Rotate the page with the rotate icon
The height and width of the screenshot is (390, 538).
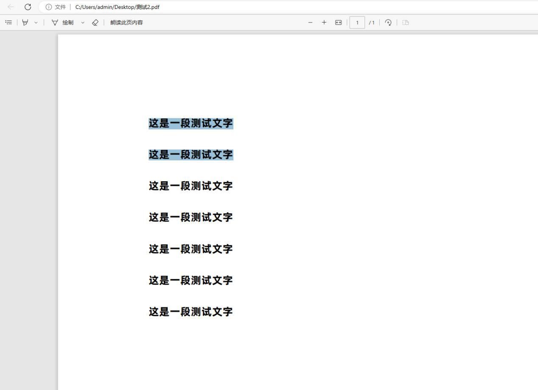pos(388,22)
